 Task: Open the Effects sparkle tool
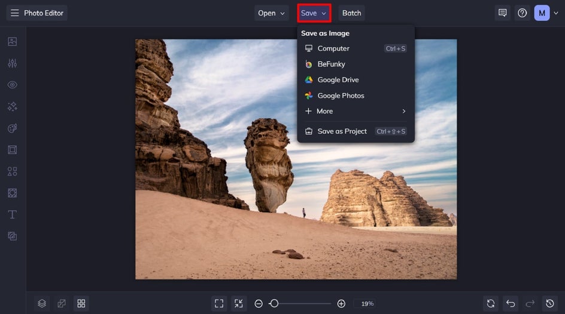click(12, 106)
